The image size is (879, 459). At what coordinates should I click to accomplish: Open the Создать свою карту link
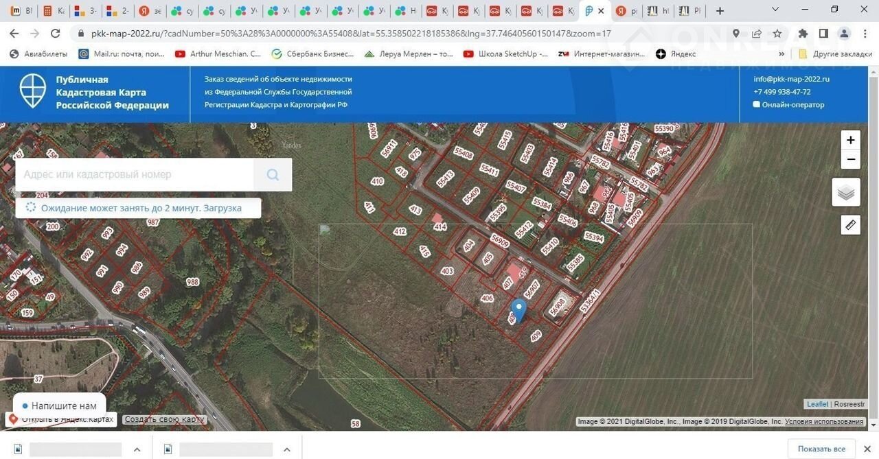pos(164,419)
